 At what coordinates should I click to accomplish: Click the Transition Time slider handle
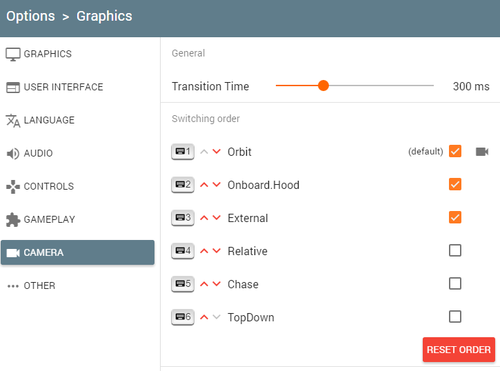coord(323,86)
